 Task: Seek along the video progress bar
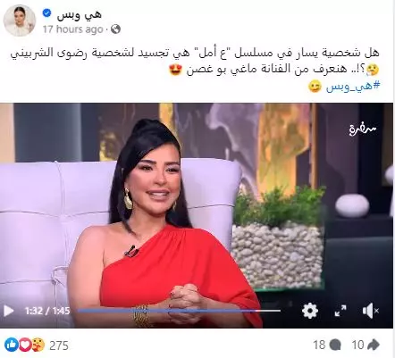click(x=179, y=311)
